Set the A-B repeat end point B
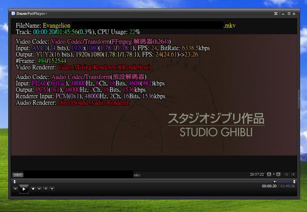This screenshot has height=212, width=307. (278, 174)
